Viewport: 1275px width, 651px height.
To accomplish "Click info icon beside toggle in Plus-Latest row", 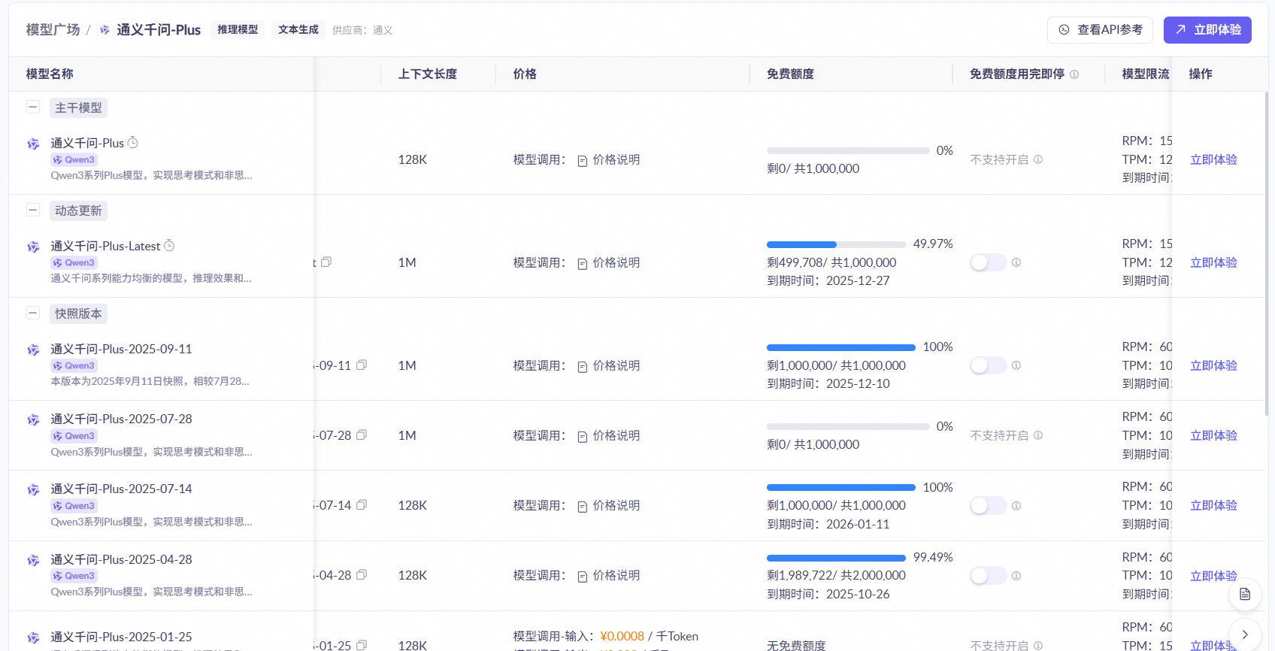I will [x=1016, y=262].
